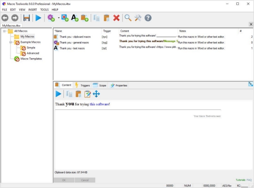254x188 pixels.
Task: Select the 'Thank you - text macro' row
Action: [x=153, y=48]
